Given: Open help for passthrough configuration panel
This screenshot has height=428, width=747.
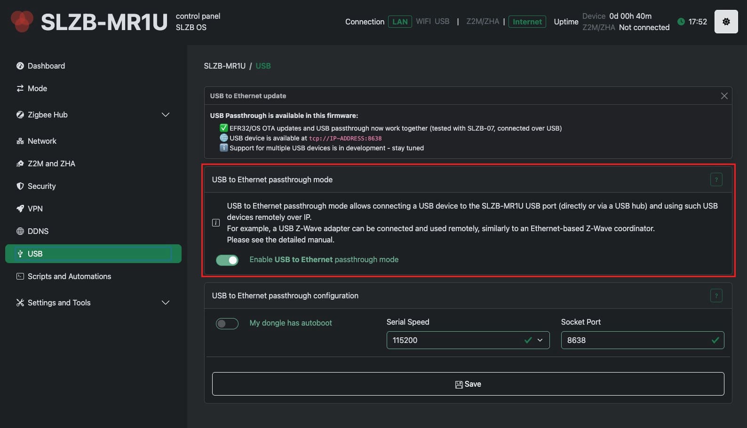Looking at the screenshot, I should [x=716, y=296].
